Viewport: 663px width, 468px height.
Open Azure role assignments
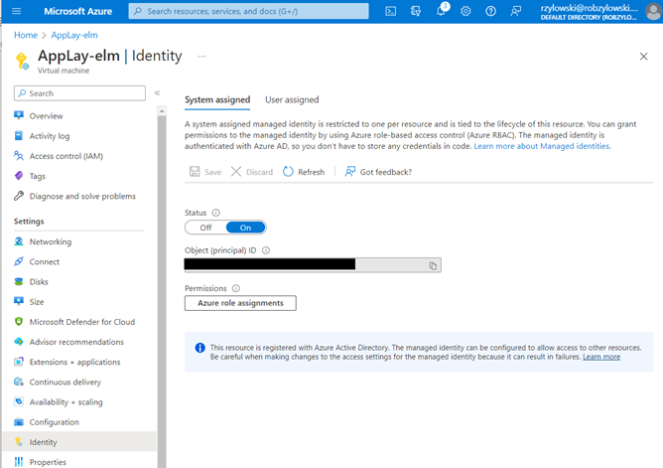(240, 303)
